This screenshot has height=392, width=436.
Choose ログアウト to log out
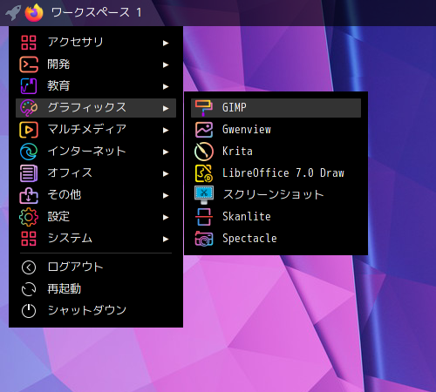pyautogui.click(x=96, y=267)
